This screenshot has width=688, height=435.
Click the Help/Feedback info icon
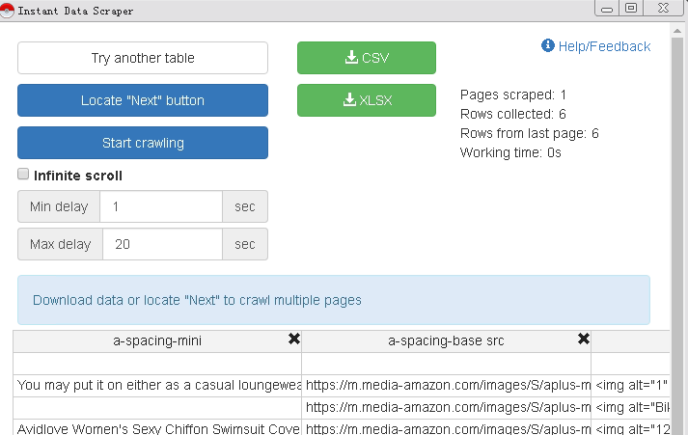[x=547, y=45]
